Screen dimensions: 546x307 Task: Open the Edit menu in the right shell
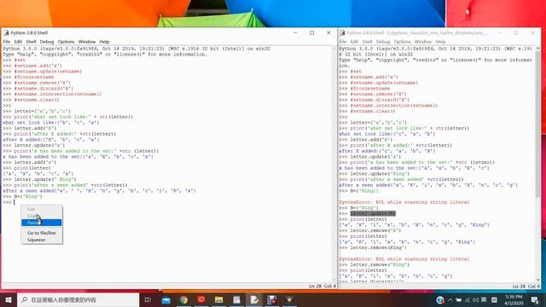[x=355, y=42]
